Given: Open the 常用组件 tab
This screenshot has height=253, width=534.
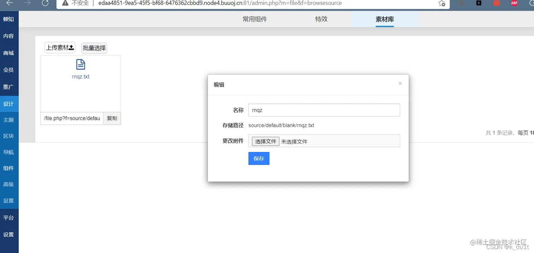Looking at the screenshot, I should click(254, 19).
